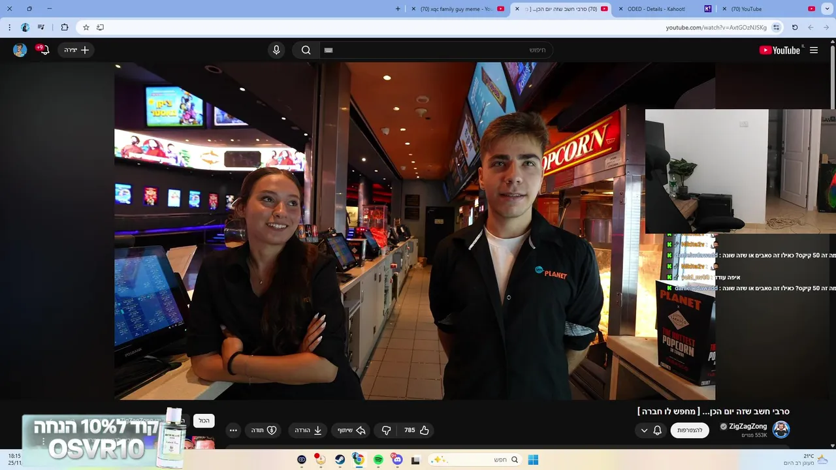The height and width of the screenshot is (470, 836).
Task: Share the video via שיתוף button
Action: [351, 430]
